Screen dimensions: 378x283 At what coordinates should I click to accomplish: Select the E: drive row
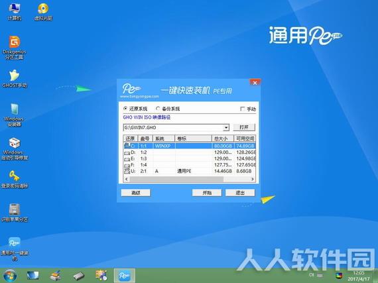tap(190, 158)
